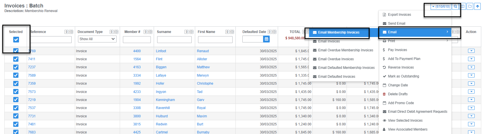Viewport: 483px width, 134px height.
Task: Sort by Reference column arrows
Action: (x=66, y=32)
